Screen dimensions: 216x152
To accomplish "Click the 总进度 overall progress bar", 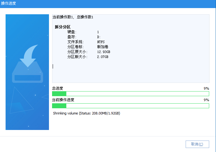I will (130, 94).
